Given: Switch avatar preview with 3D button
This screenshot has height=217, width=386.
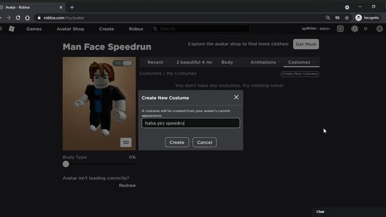Looking at the screenshot, I should pyautogui.click(x=126, y=142).
